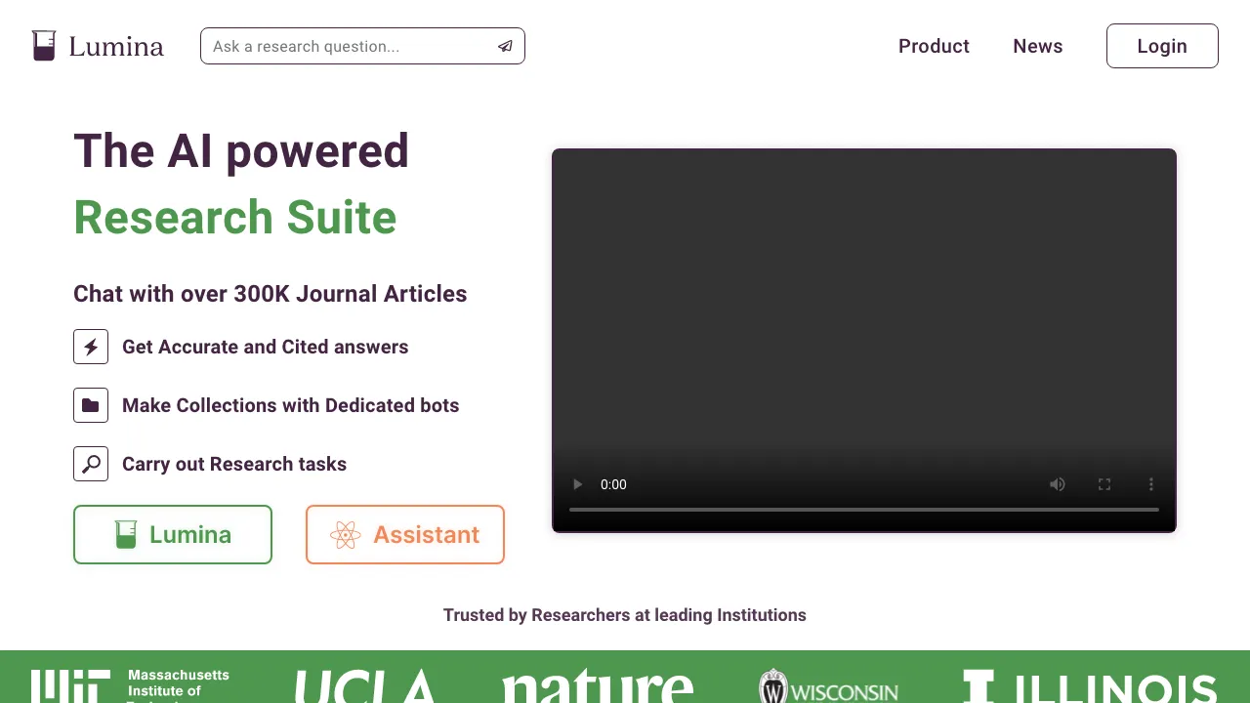This screenshot has width=1250, height=703.
Task: Click the MIT logo in the banner
Action: click(x=130, y=686)
